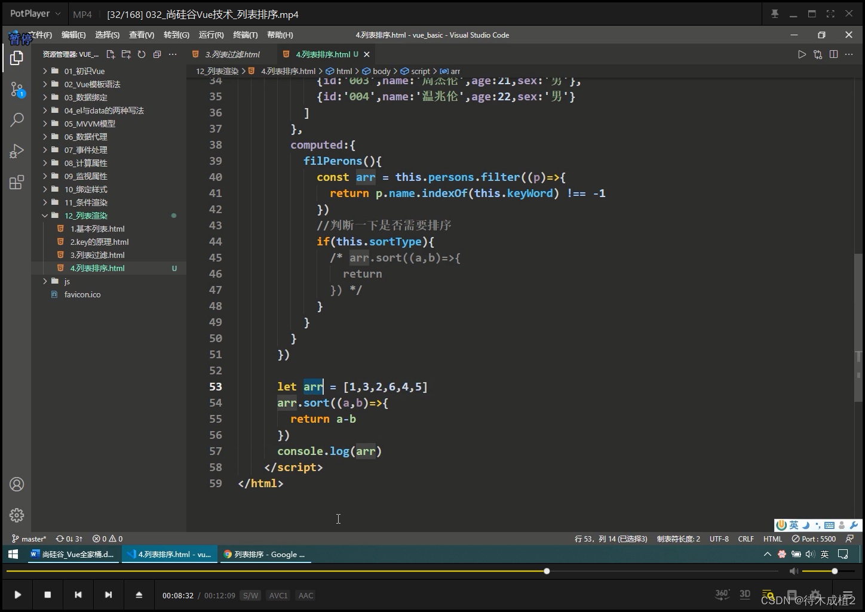Click the next track button

108,595
